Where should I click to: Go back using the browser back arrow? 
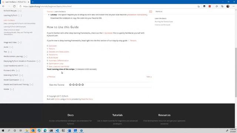3,6
